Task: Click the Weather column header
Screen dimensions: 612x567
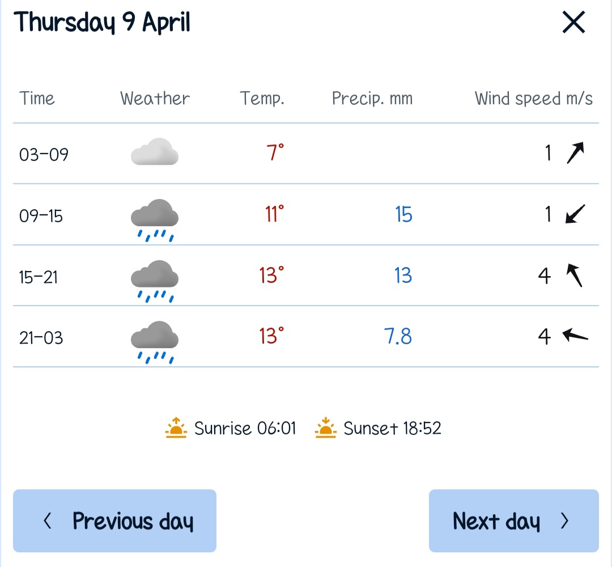Action: [x=155, y=99]
